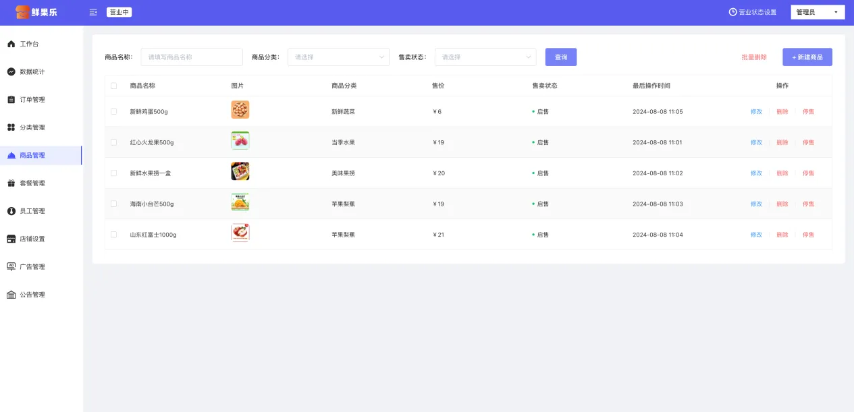Check the box for 新鲜鸡蛋500g row
This screenshot has height=412, width=854.
click(x=113, y=111)
